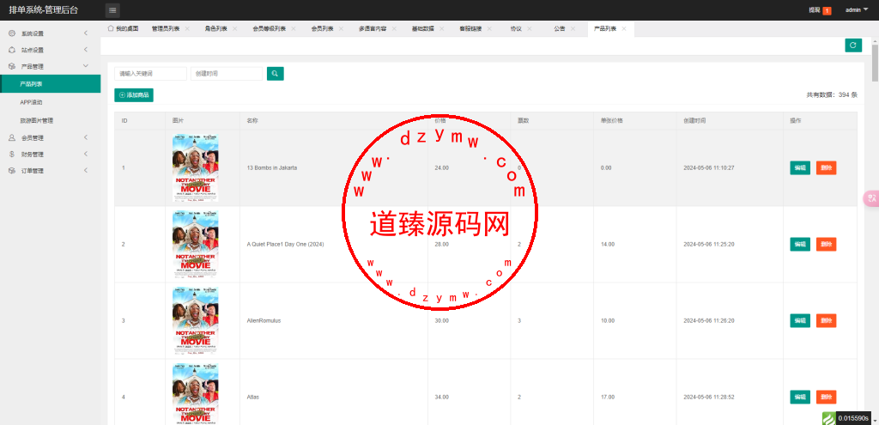Expand the 财务管理 menu chevron
879x425 pixels.
tap(86, 155)
